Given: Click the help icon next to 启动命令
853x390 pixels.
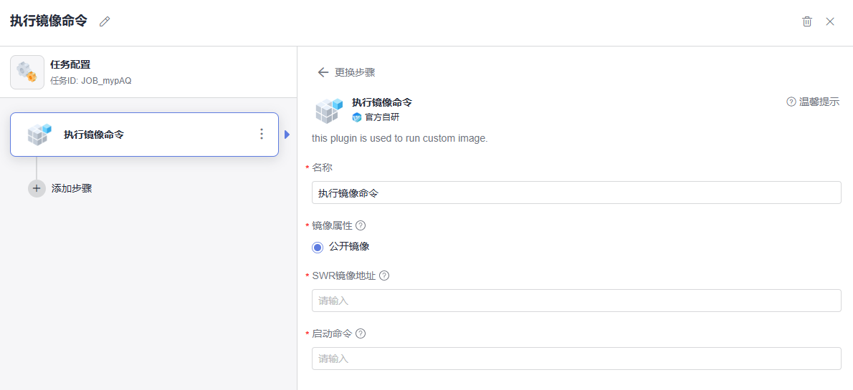Looking at the screenshot, I should coord(361,333).
